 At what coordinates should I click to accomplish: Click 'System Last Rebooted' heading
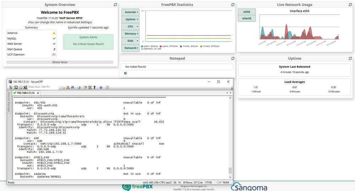tap(295, 67)
